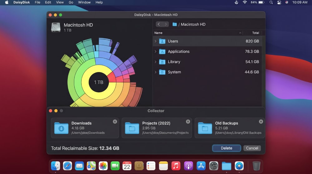Screen dimensions: 312x174
Task: Click the DaisyDisk icon in the Dock
Action: pos(239,166)
